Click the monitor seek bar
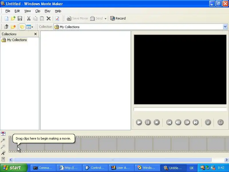 point(180,110)
